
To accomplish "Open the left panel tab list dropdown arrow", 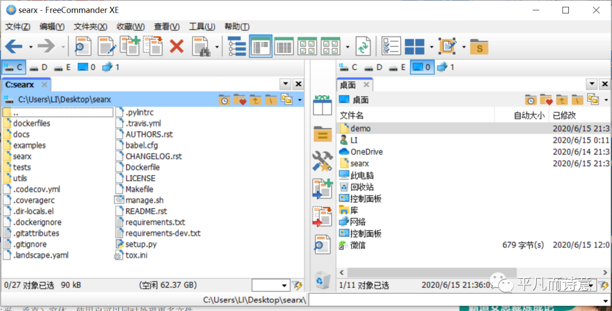I will pyautogui.click(x=286, y=84).
